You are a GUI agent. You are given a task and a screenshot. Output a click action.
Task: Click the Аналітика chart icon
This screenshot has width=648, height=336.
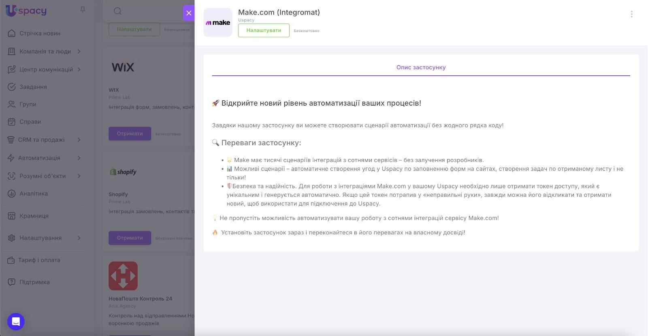point(12,194)
